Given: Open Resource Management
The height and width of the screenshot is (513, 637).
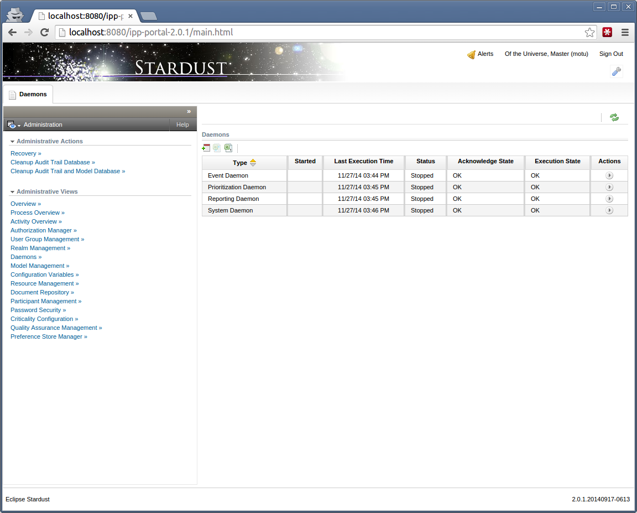Looking at the screenshot, I should click(45, 284).
